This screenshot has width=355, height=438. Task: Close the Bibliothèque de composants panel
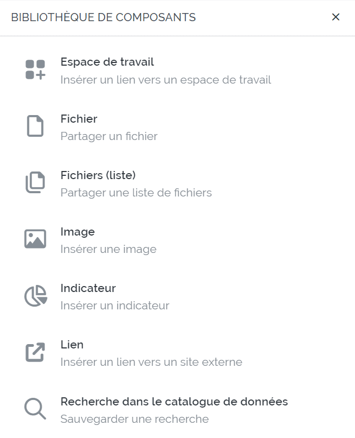coord(335,17)
